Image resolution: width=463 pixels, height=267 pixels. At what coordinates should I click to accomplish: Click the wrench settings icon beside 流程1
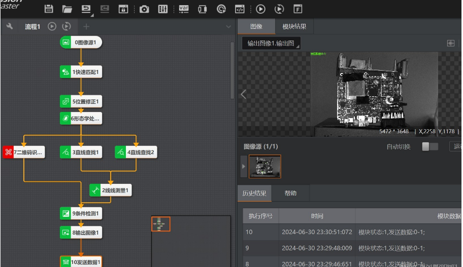[x=10, y=27]
